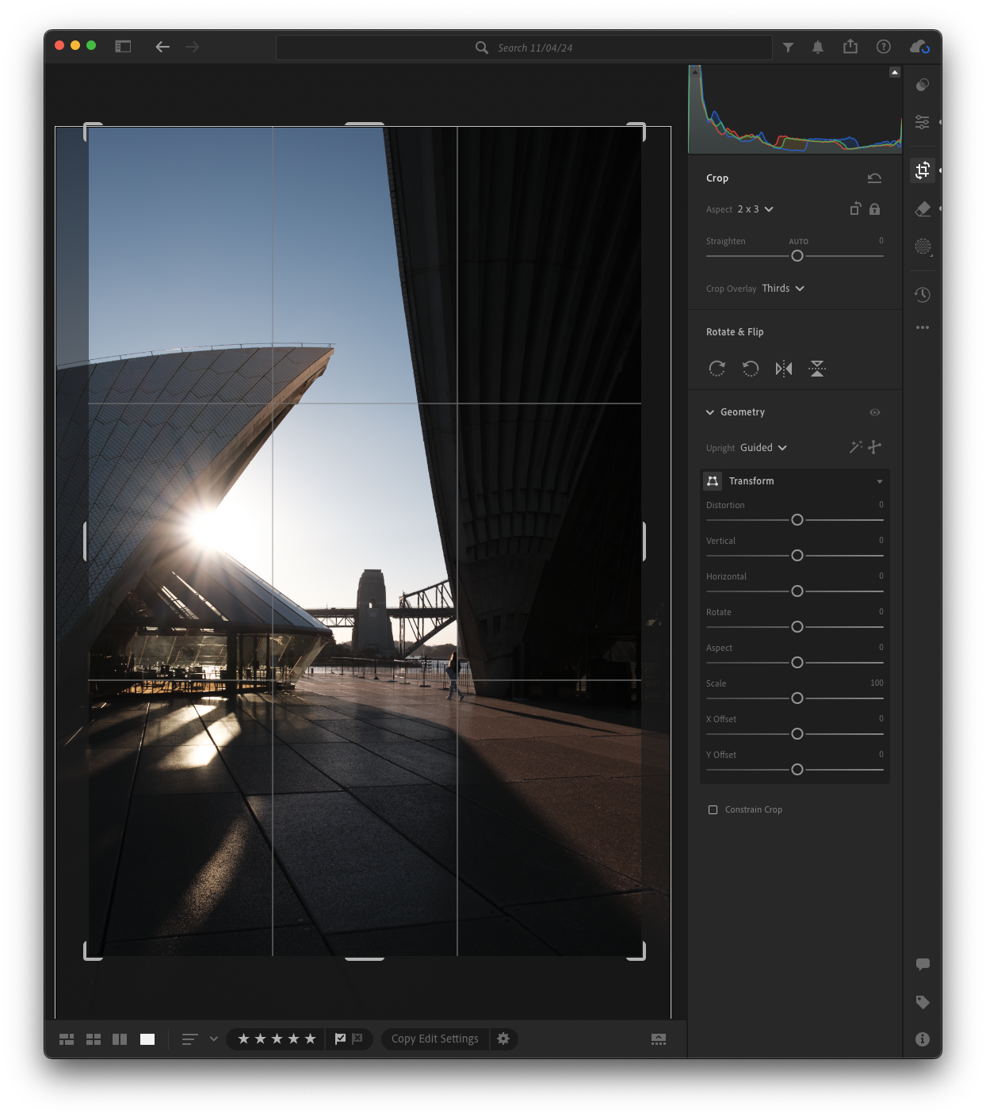Open the Versions history icon
The image size is (986, 1117).
[x=923, y=294]
